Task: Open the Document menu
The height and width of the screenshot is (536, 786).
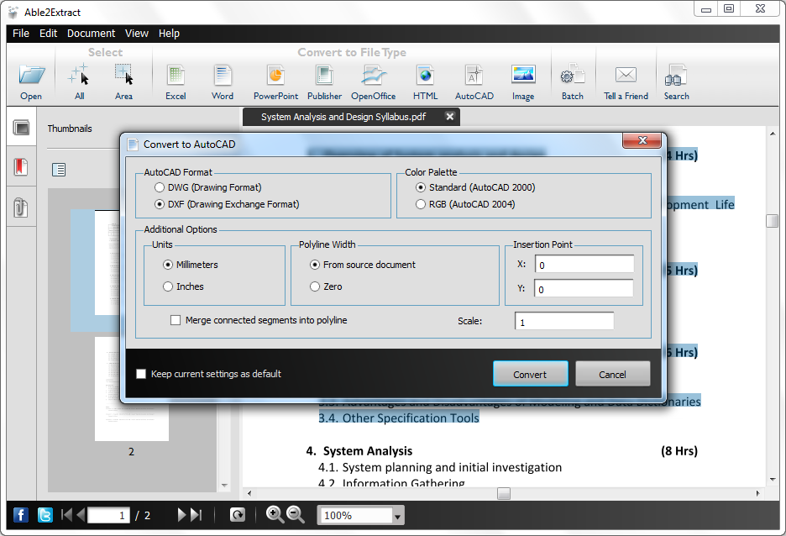Action: pyautogui.click(x=91, y=34)
